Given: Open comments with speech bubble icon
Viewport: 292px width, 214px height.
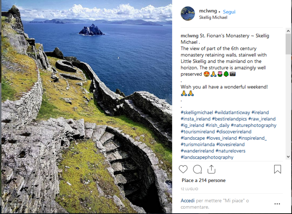Looking at the screenshot, I should pos(197,169).
